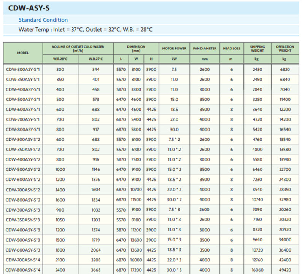Click shipping weight value 16060
Viewport: 302px width, 274px height.
pos(257,270)
